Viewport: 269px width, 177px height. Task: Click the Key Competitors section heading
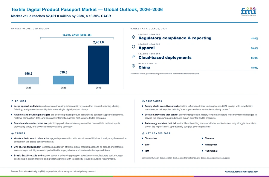coord(158,133)
